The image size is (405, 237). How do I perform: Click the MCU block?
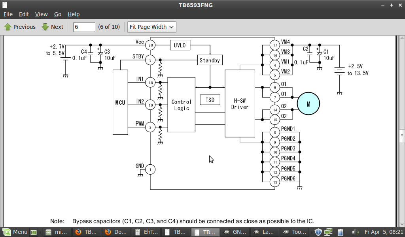120,102
